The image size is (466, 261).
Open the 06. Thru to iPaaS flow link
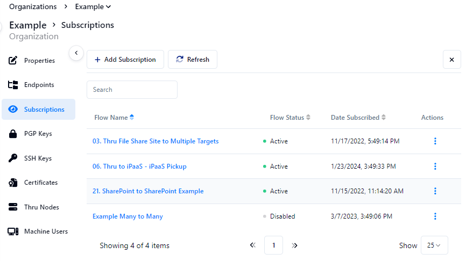point(139,166)
